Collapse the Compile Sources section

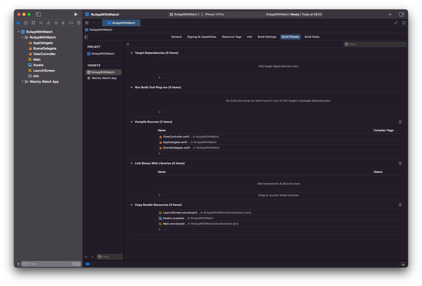tap(132, 121)
